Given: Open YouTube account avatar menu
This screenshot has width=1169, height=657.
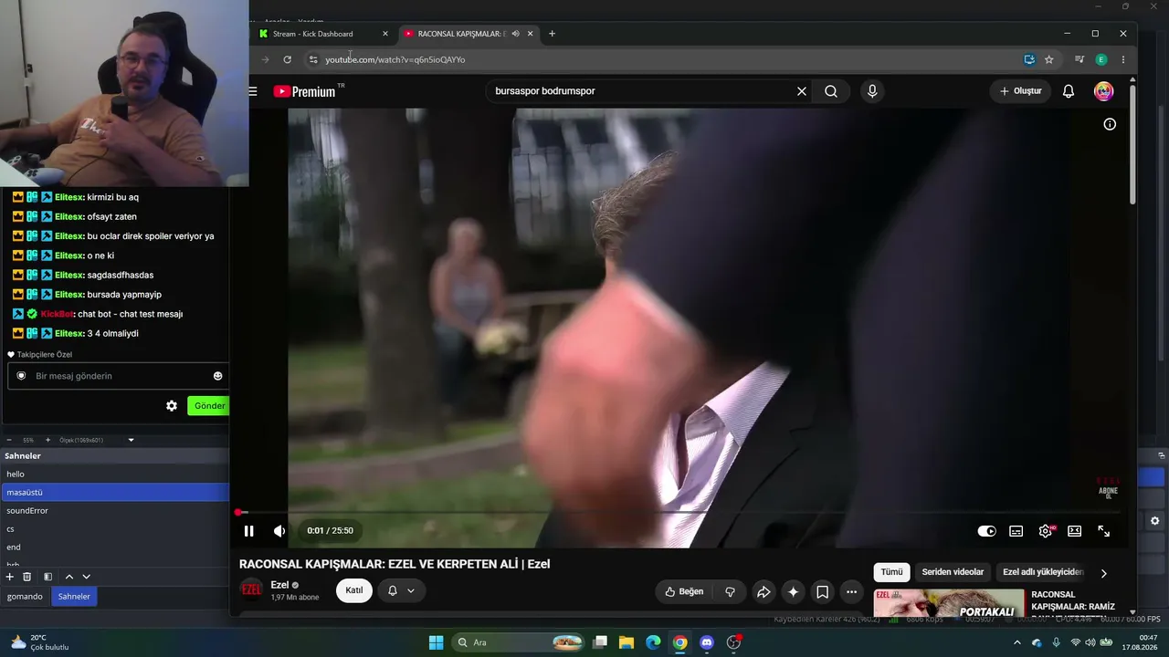Looking at the screenshot, I should (1104, 91).
